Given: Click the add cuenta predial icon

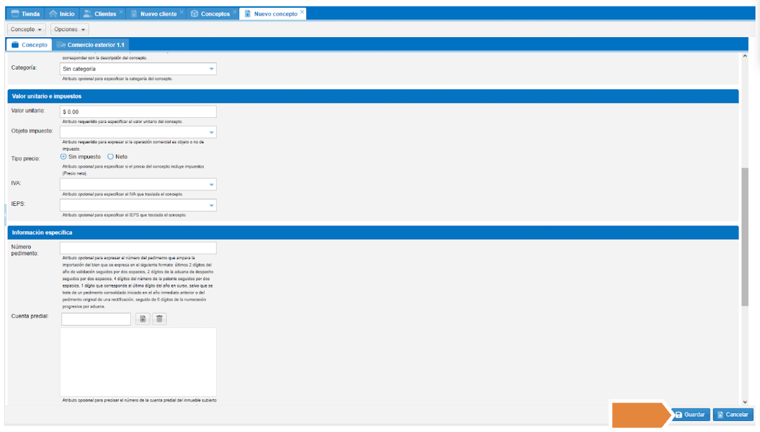Looking at the screenshot, I should pyautogui.click(x=143, y=319).
